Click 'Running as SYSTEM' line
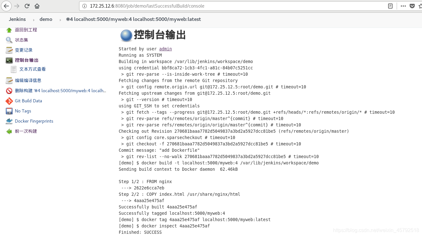The width and height of the screenshot is (422, 236). point(140,55)
